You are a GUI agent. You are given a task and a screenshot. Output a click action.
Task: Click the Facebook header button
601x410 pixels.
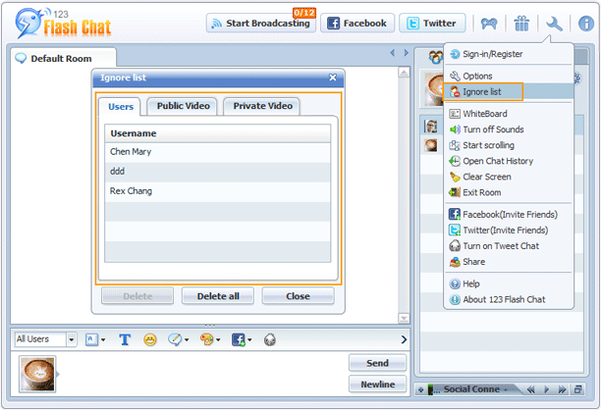357,24
